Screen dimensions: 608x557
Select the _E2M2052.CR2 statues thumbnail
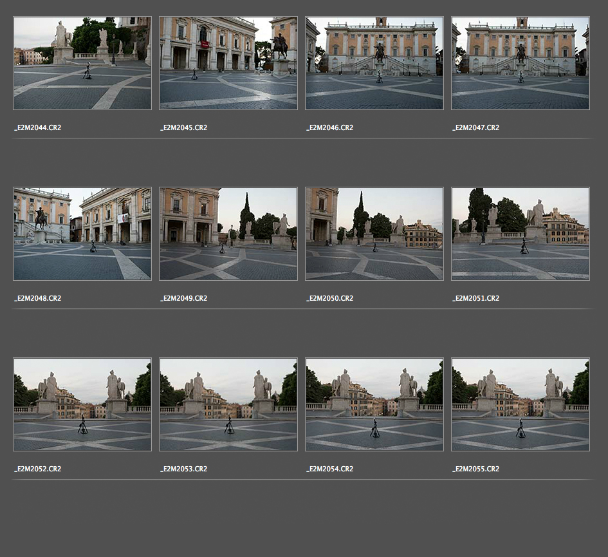point(82,404)
